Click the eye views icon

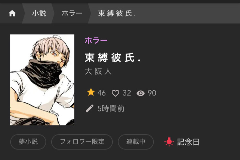pos(140,93)
